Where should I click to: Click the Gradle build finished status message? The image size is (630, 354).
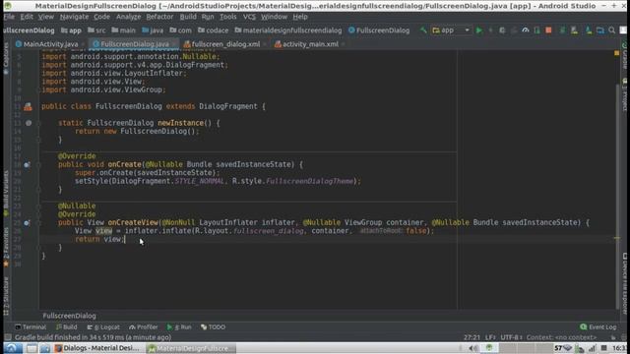point(94,337)
